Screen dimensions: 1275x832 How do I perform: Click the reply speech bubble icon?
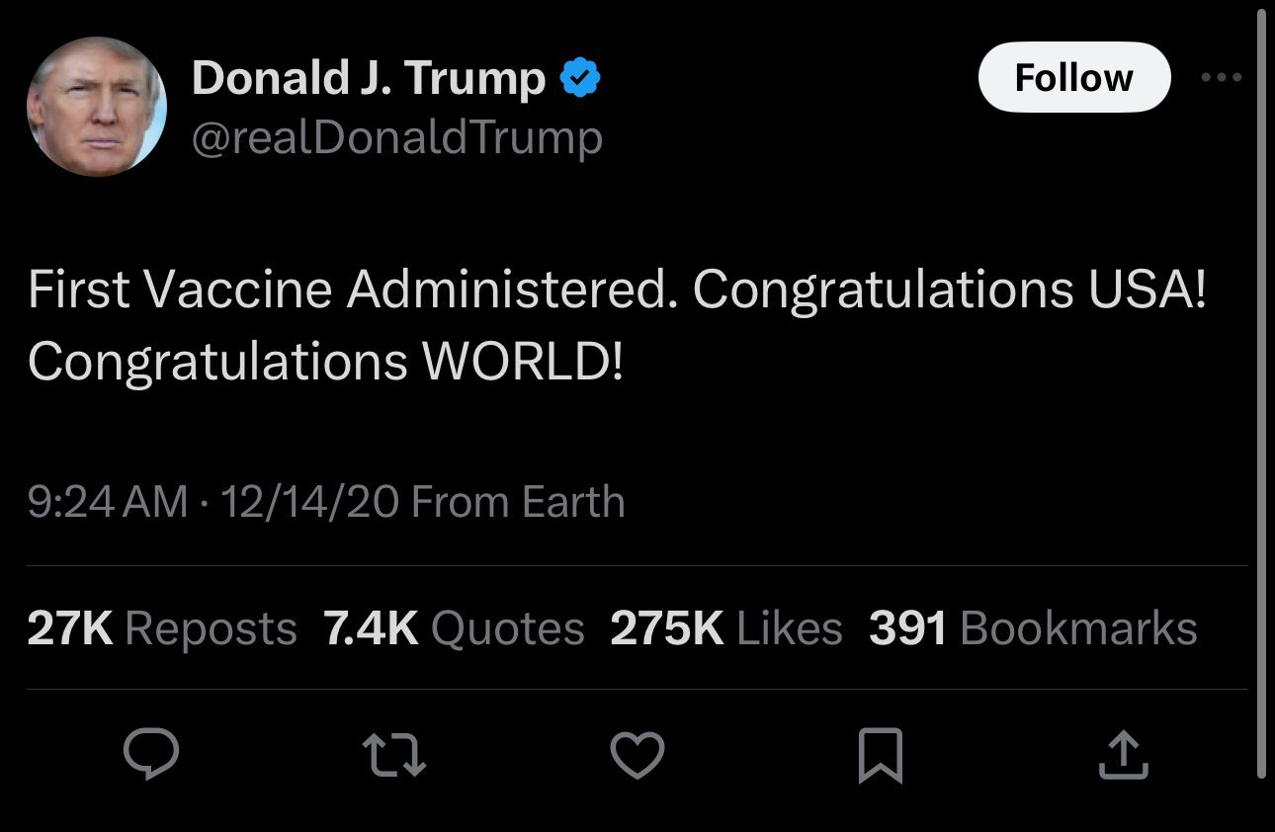pos(150,756)
